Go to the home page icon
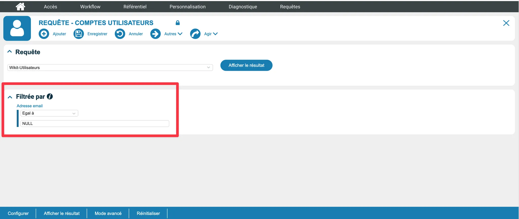 20,7
